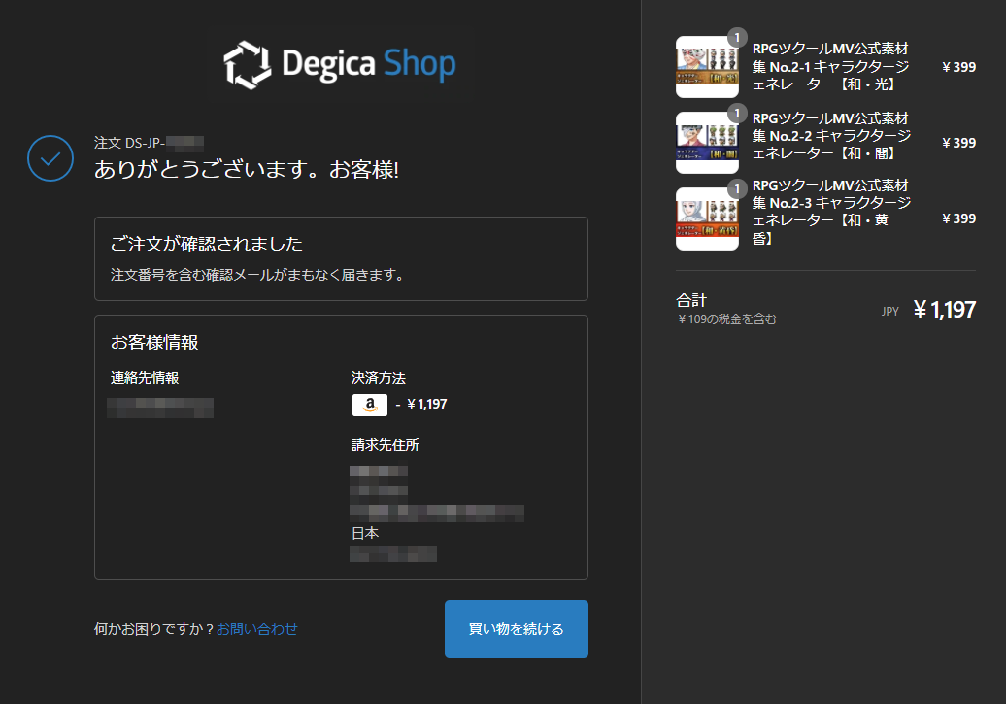
Task: Click the お客様情報 section heading
Action: (x=154, y=342)
